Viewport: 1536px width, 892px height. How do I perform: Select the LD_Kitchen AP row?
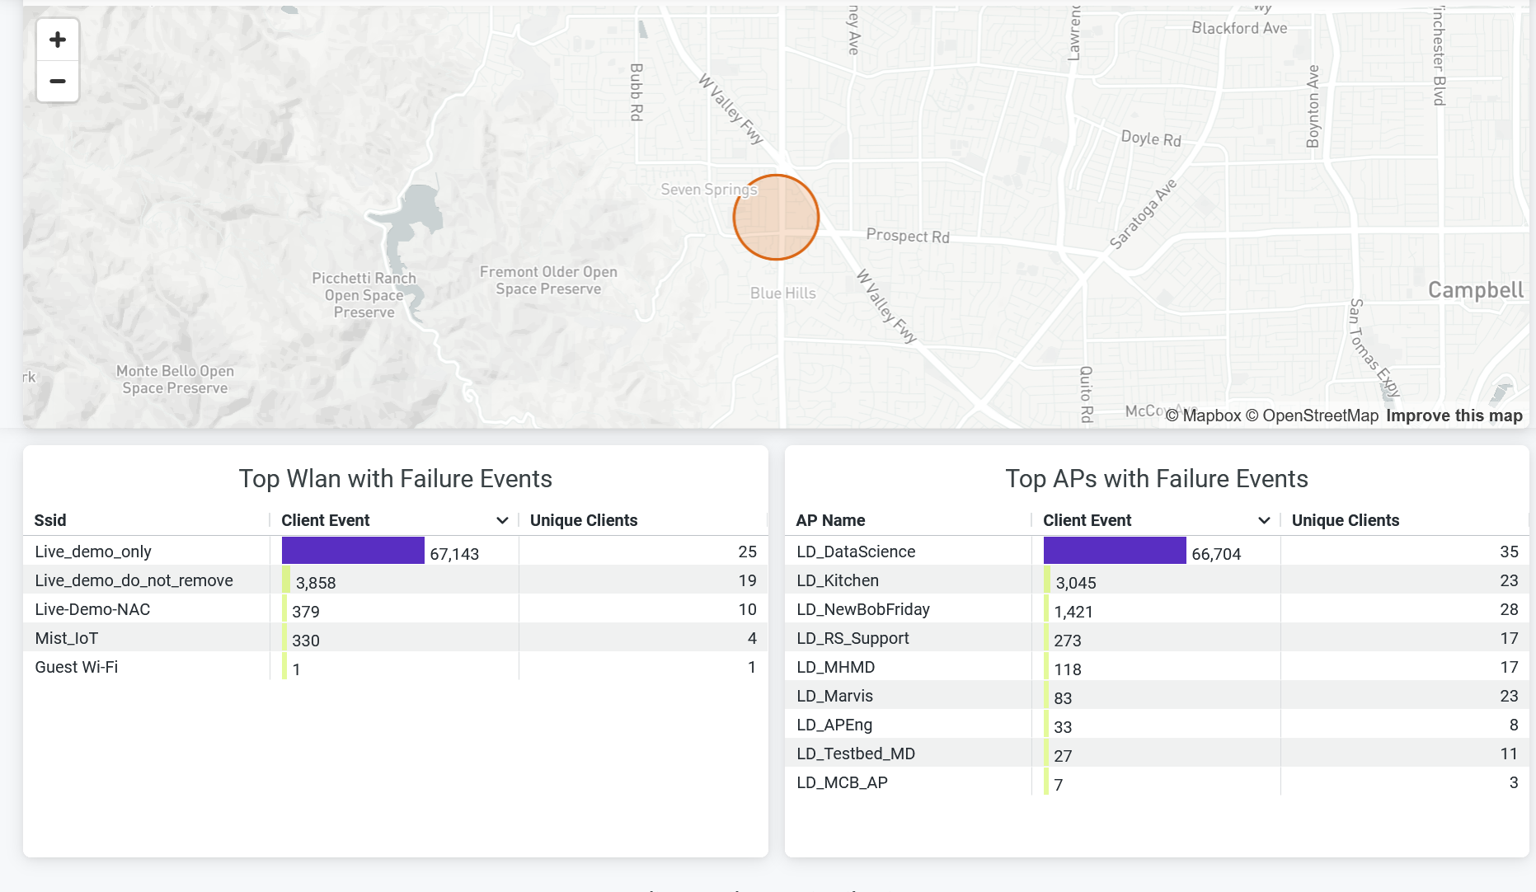[x=838, y=580]
